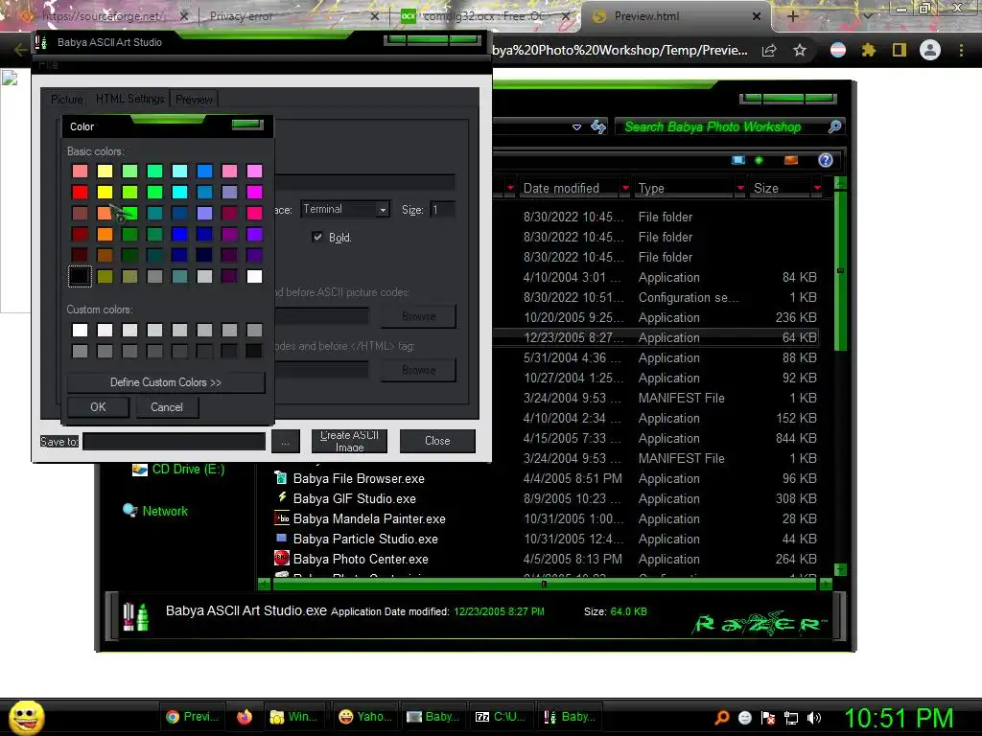Viewport: 982px width, 736px height.
Task: Open the smiley Start button
Action: tap(26, 717)
